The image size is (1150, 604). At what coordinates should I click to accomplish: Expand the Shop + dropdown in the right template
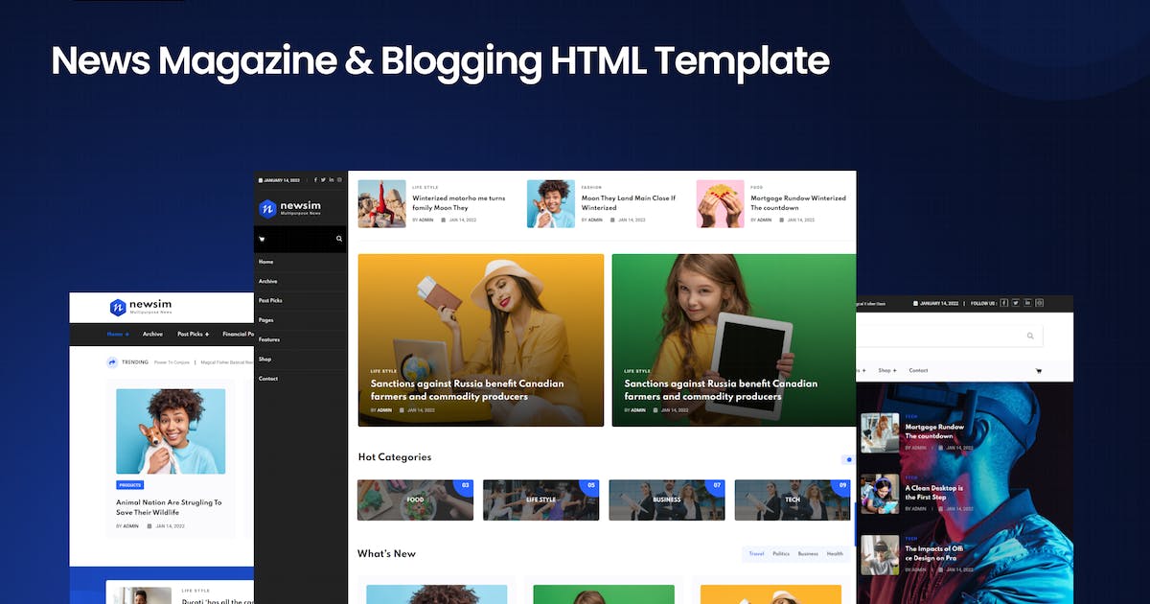(887, 370)
